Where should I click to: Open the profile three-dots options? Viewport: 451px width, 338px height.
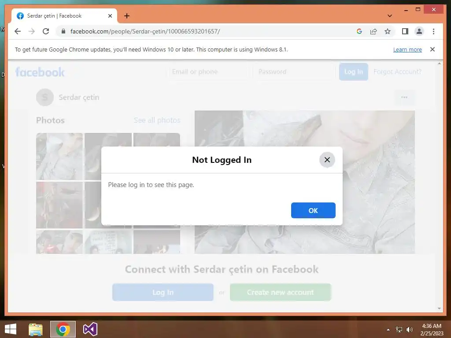click(x=404, y=97)
